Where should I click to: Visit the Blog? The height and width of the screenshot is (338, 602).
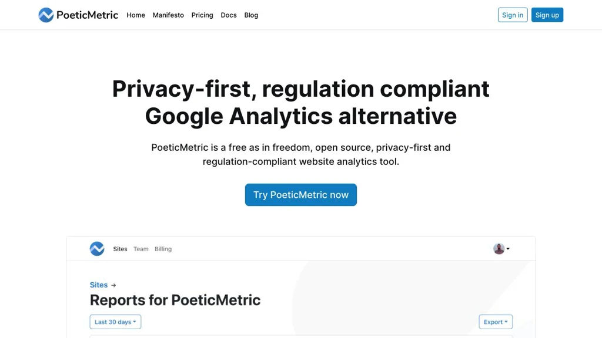(x=251, y=15)
